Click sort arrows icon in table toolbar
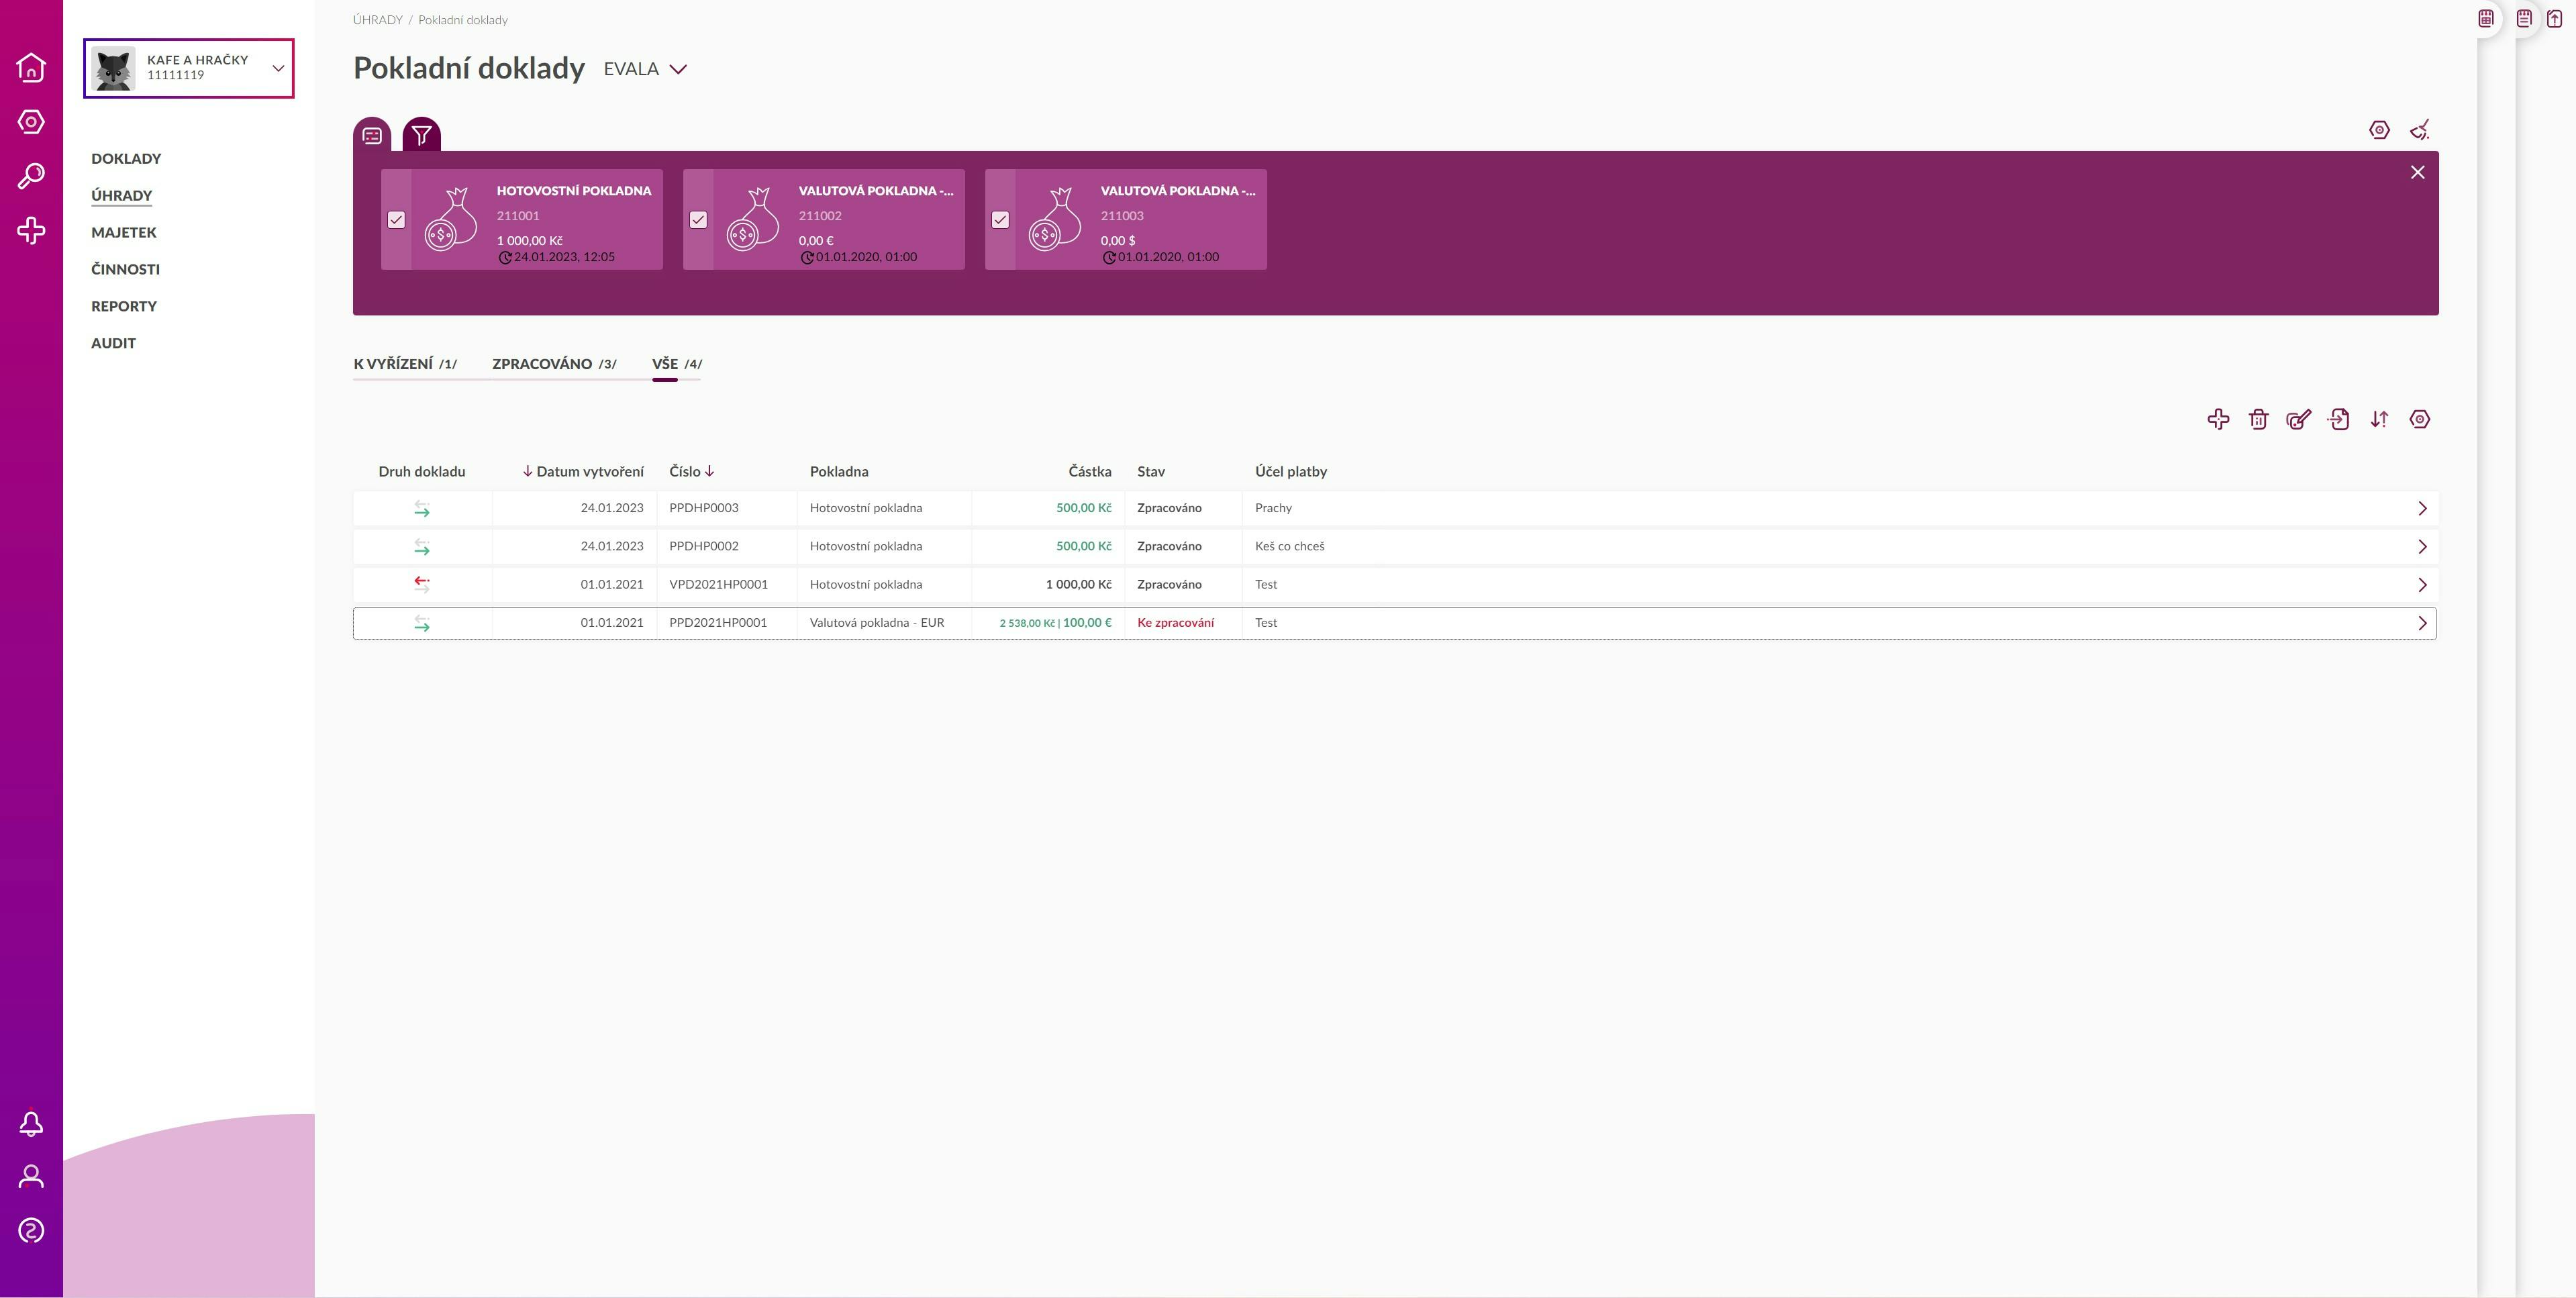Image resolution: width=2576 pixels, height=1298 pixels. (2379, 419)
